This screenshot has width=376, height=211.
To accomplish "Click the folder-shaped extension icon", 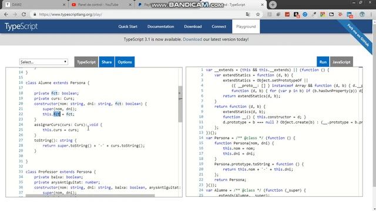I will pos(331,14).
